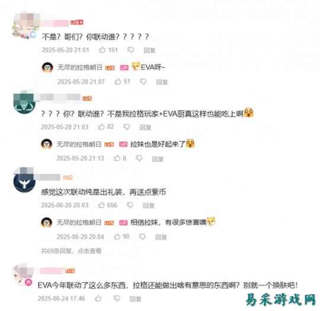Viewport: 320px width, 311px height.
Task: Reply to the '感觉这次联动纯是出礼装' comment
Action: click(148, 206)
